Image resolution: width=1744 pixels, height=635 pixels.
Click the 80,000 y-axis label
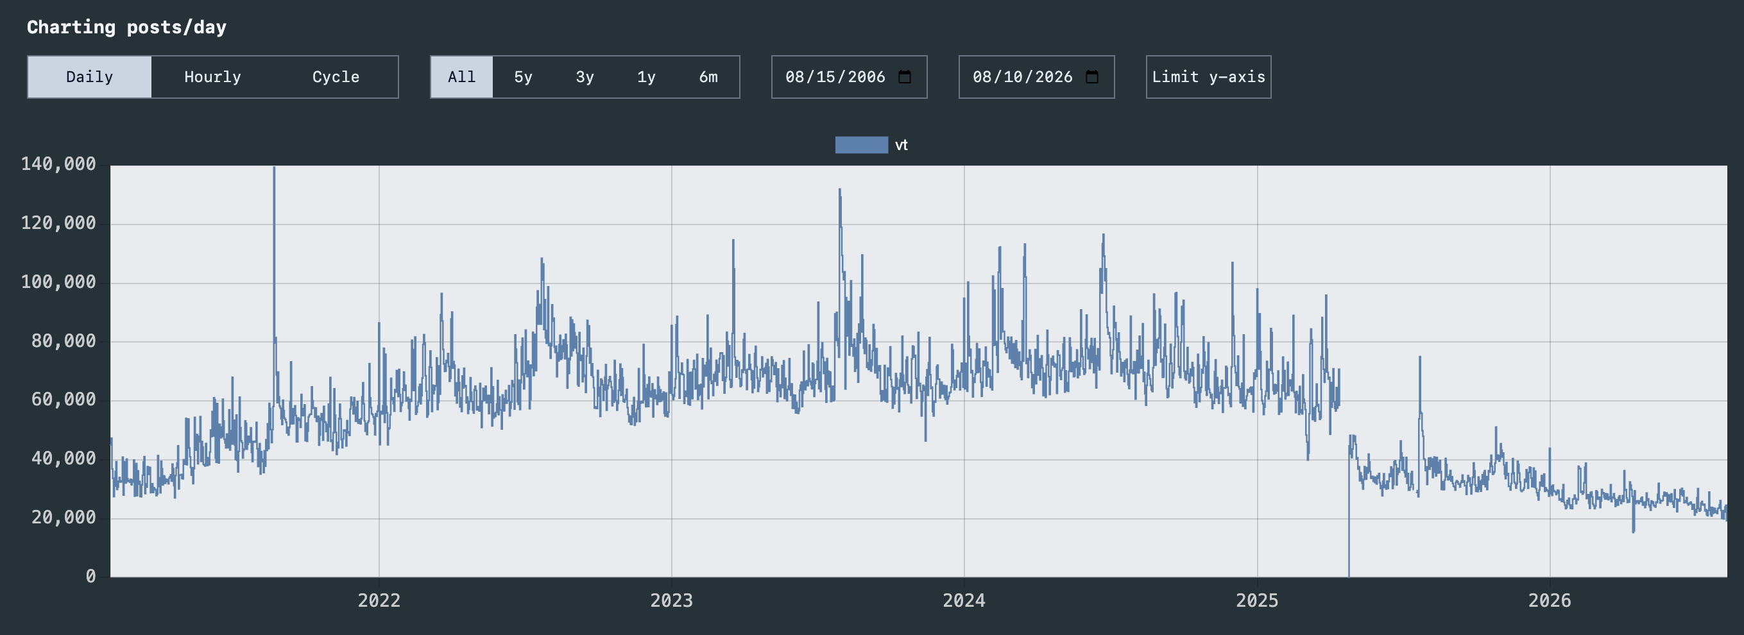click(64, 341)
